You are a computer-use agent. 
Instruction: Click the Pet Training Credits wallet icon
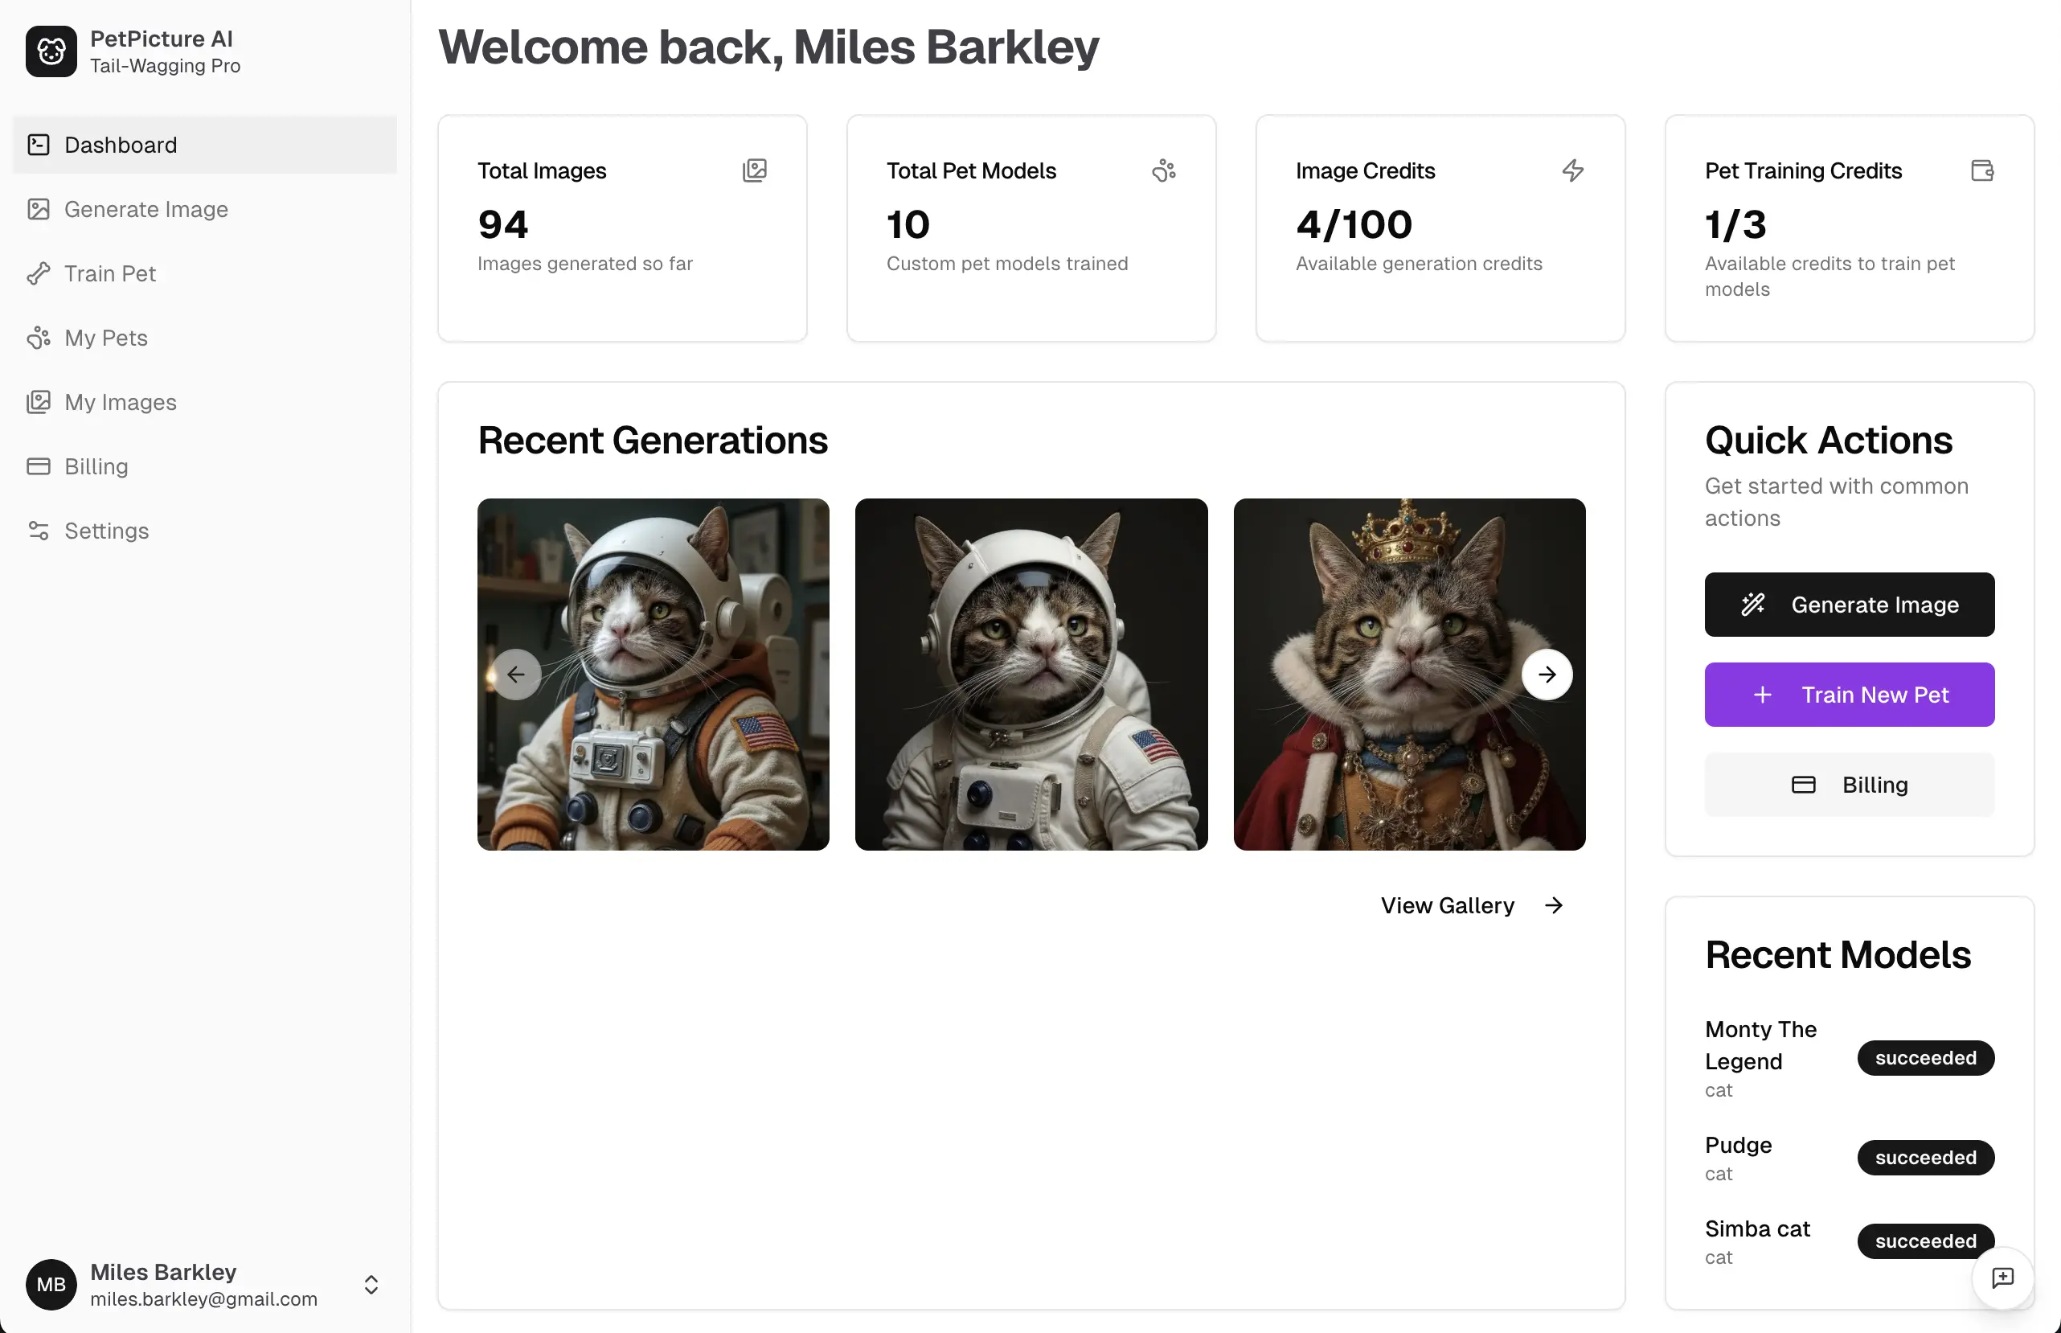click(1982, 170)
